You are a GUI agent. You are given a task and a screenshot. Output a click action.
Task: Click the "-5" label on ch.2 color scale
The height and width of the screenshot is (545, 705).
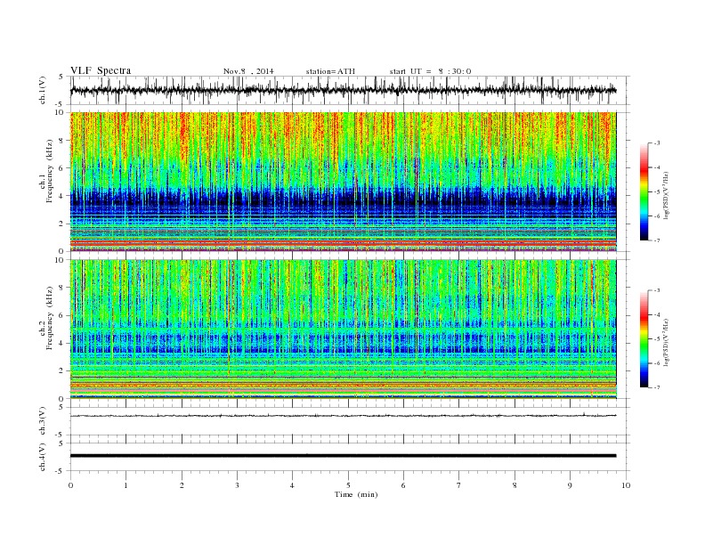tap(656, 339)
